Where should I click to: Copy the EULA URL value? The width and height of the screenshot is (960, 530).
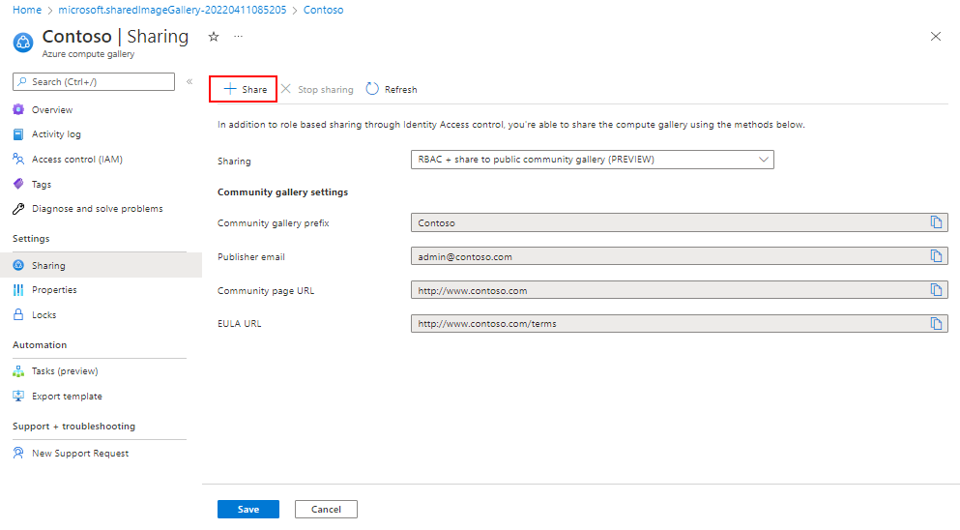coord(936,323)
